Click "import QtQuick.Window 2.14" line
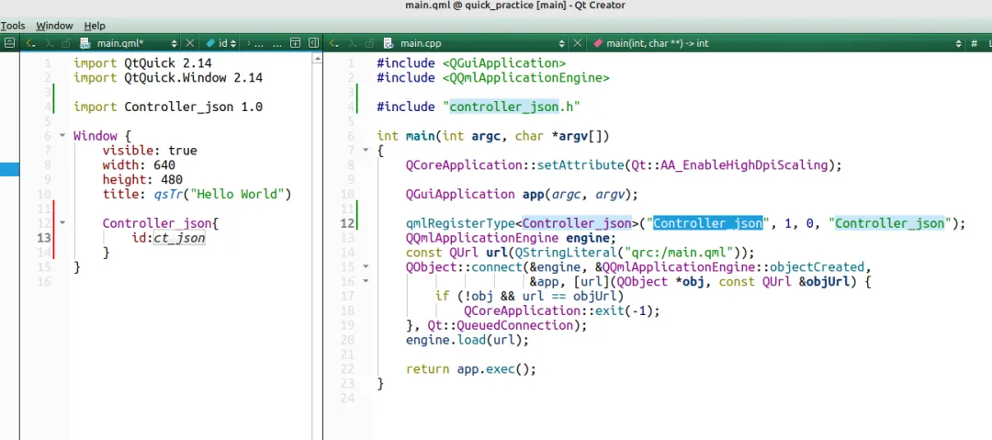The width and height of the screenshot is (992, 440). coord(168,77)
